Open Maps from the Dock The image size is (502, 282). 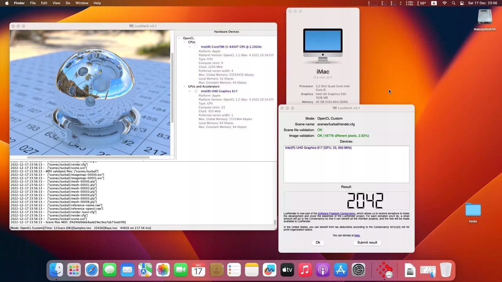pos(145,270)
